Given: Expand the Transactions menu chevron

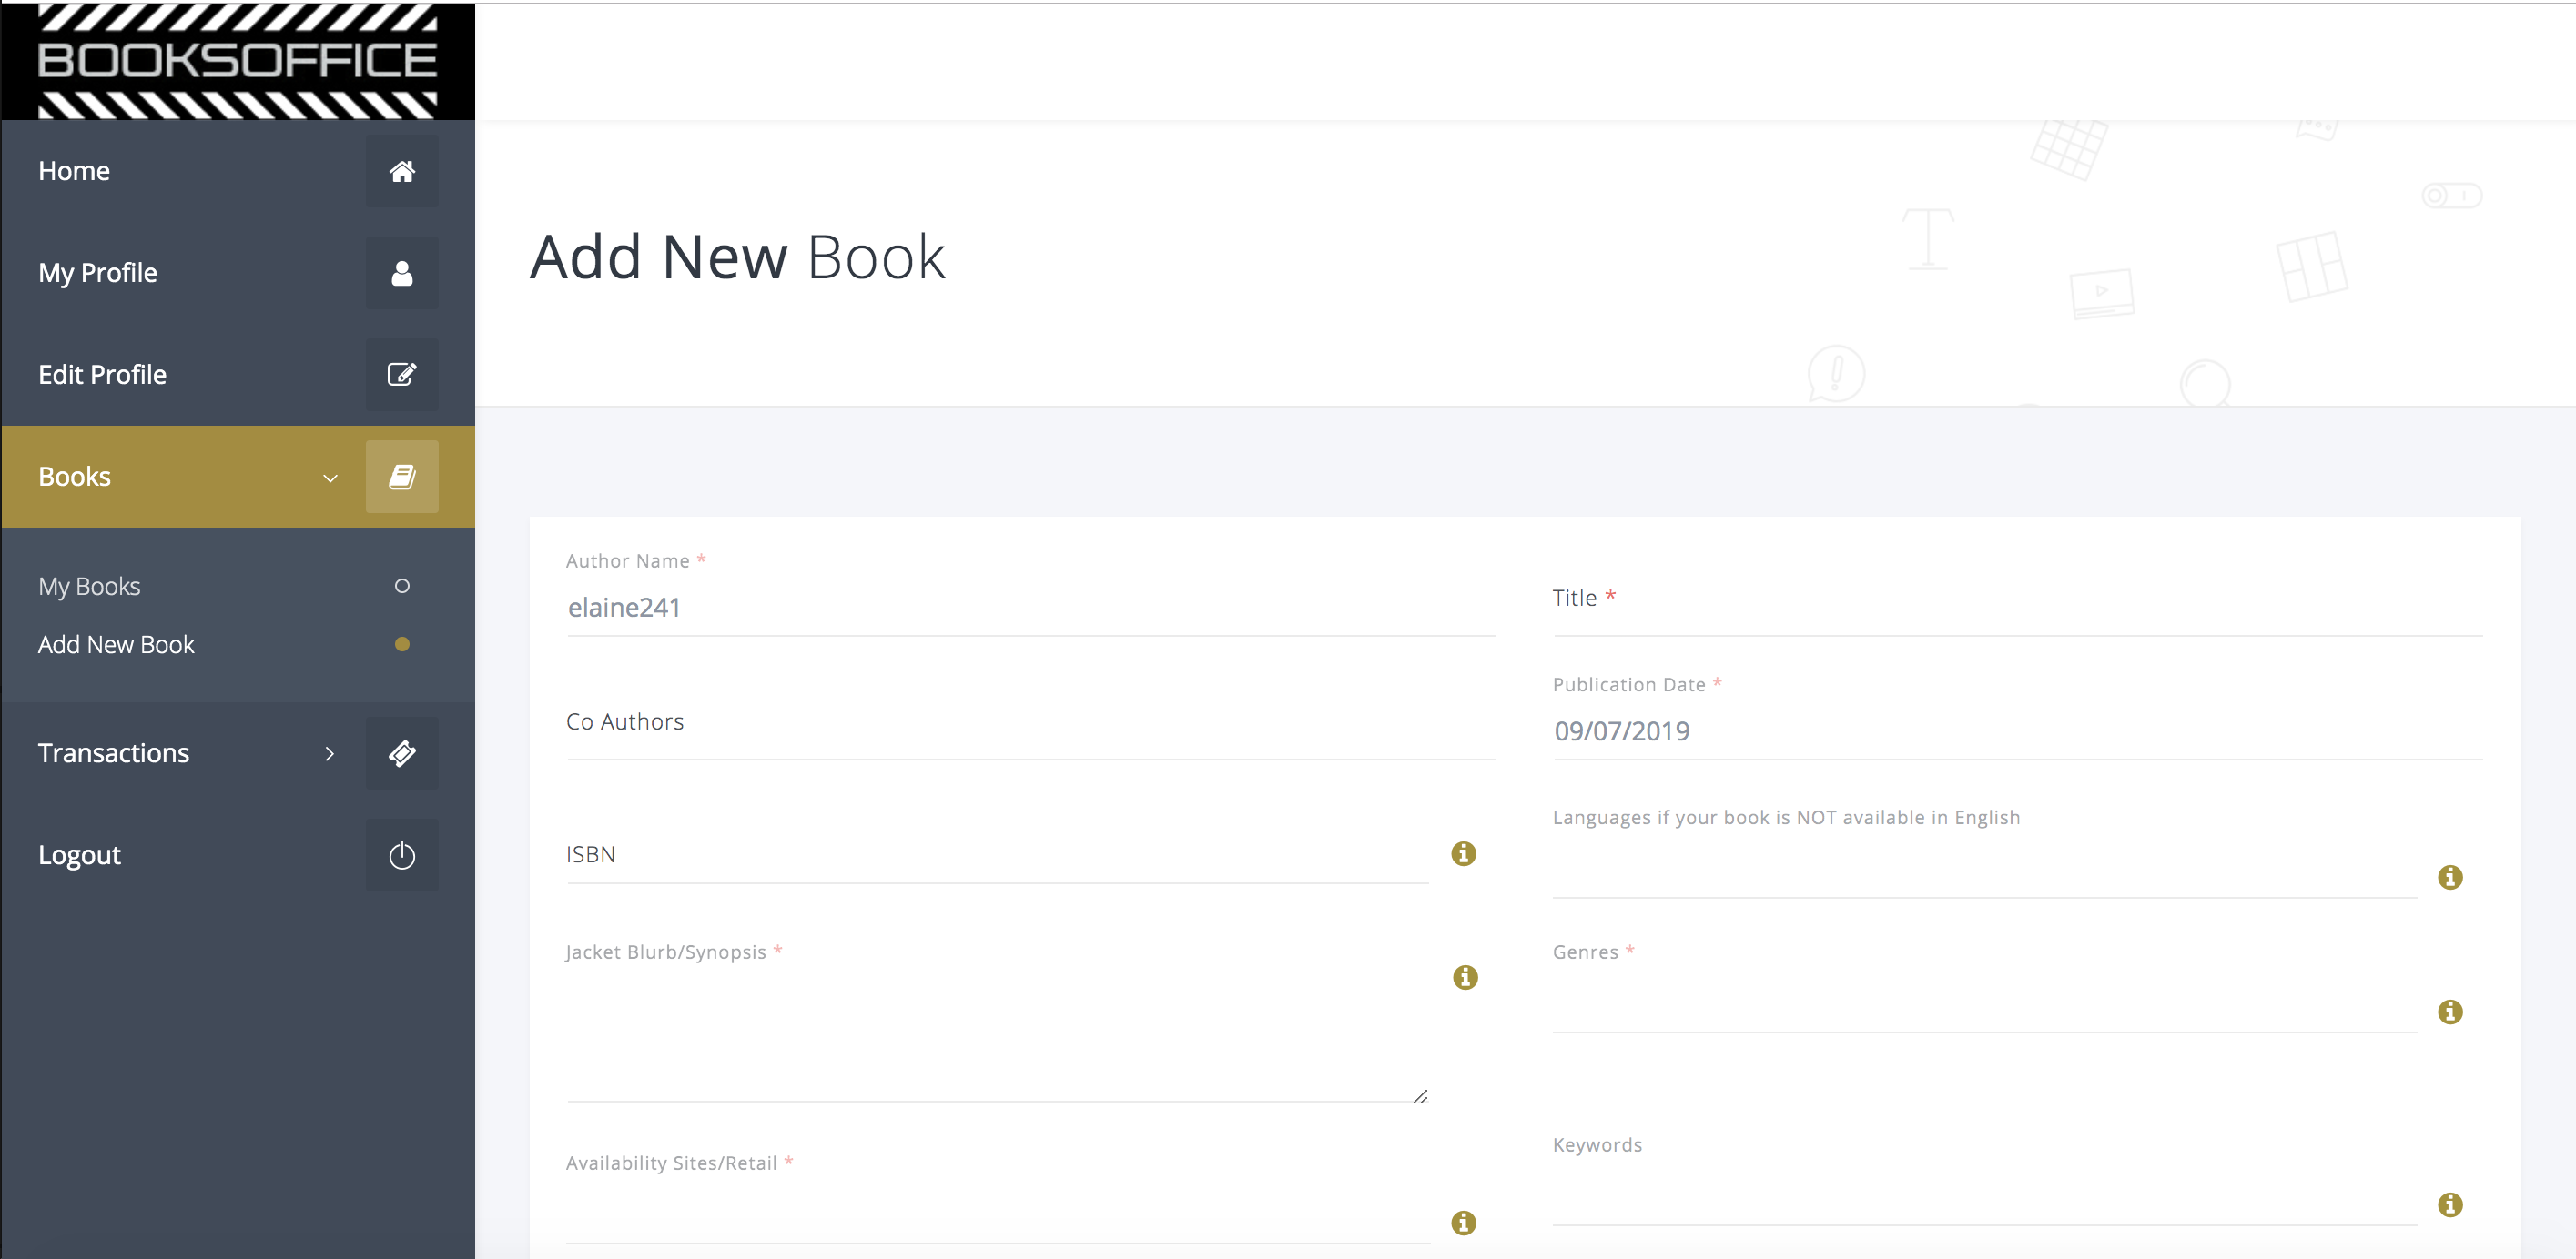Looking at the screenshot, I should 330,753.
